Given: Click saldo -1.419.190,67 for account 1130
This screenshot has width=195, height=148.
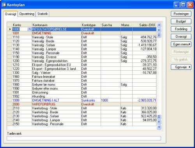Looking at the screenshot, I should (147, 45).
